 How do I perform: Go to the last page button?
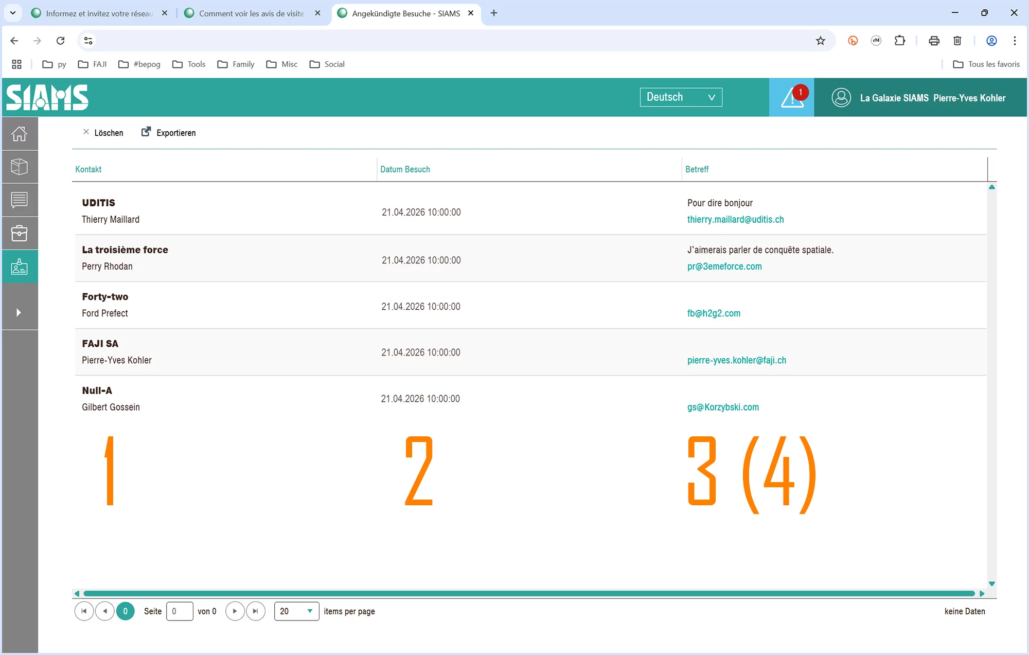tap(256, 611)
